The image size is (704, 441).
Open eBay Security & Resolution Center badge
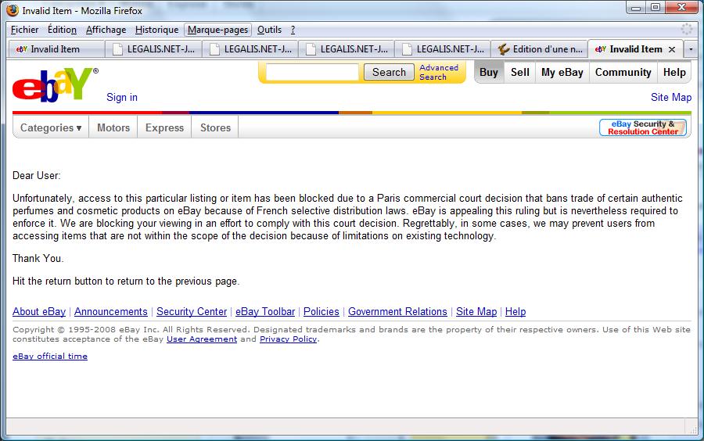click(643, 127)
